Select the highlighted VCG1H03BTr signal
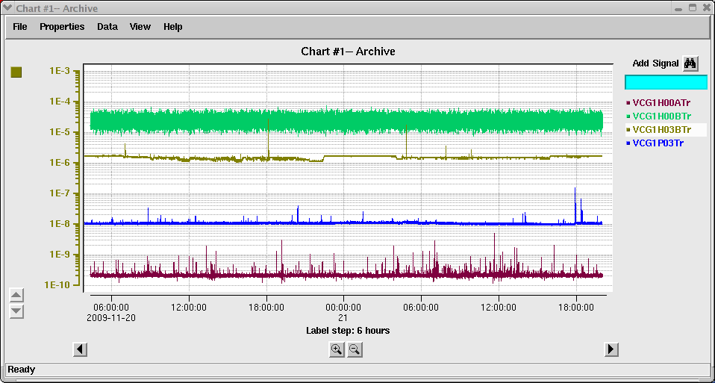Viewport: 715px width, 383px height. [x=666, y=130]
